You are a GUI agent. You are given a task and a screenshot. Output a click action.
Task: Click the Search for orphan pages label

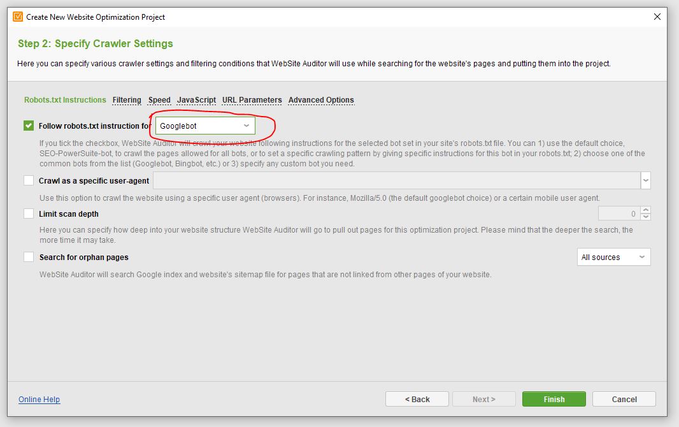84,257
